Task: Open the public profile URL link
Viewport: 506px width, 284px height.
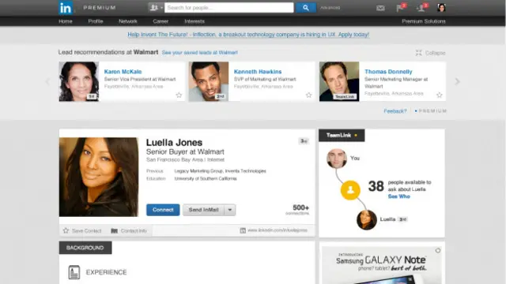Action: point(278,230)
